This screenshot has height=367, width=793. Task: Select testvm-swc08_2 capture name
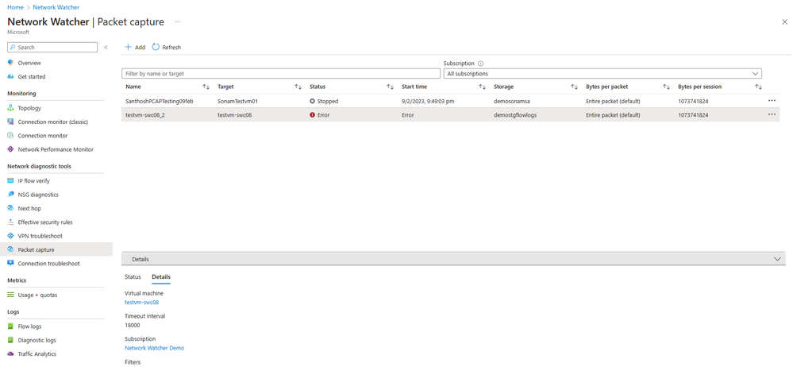144,115
